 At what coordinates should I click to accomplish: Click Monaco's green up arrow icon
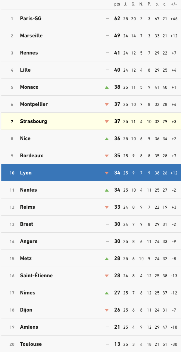click(x=107, y=87)
